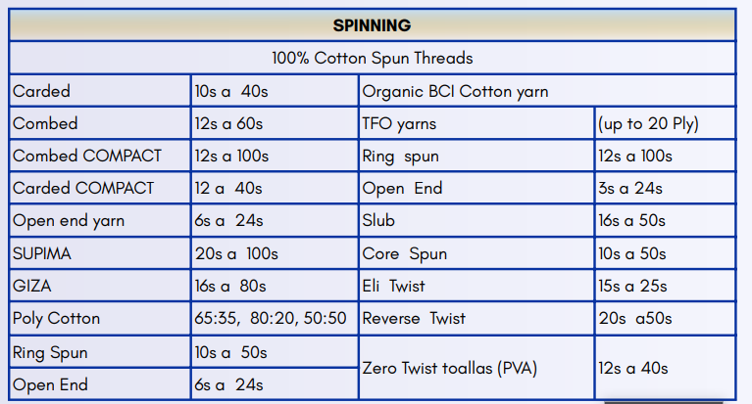The height and width of the screenshot is (404, 752).
Task: Select the "100% Cotton Spun Threads" subtitle row
Action: pyautogui.click(x=372, y=58)
